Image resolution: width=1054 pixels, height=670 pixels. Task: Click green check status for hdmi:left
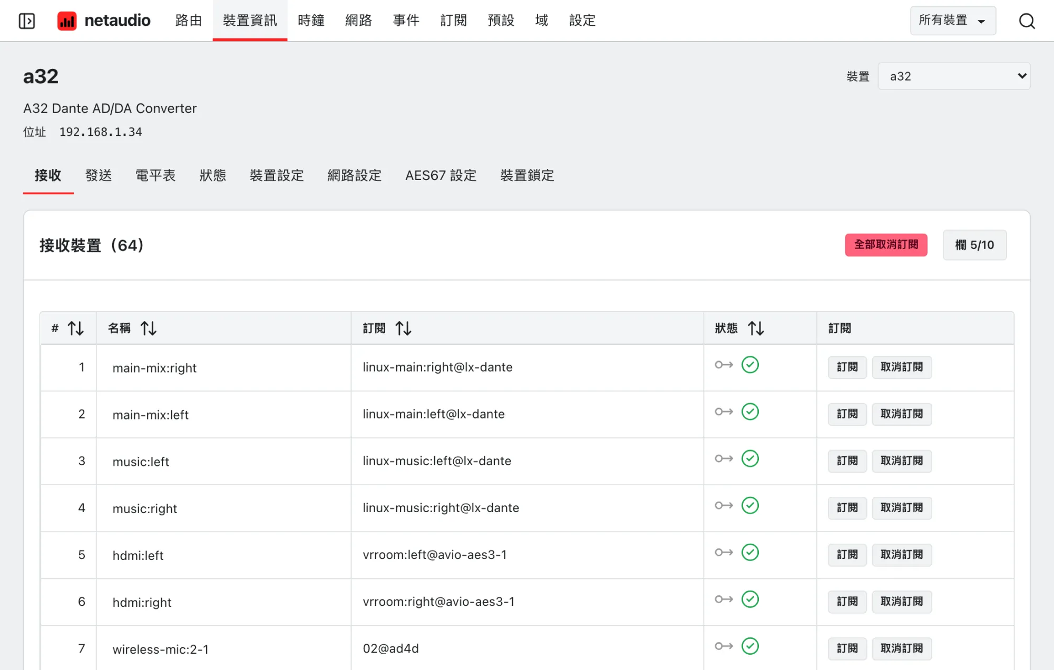[x=750, y=552]
